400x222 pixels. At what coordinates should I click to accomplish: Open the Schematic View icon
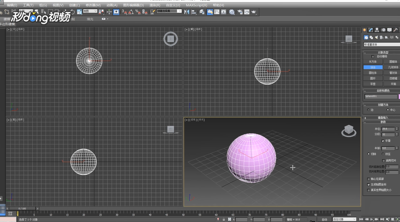tap(224, 12)
